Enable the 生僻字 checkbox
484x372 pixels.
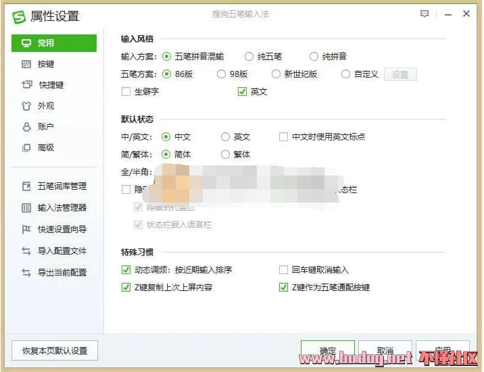(x=126, y=92)
